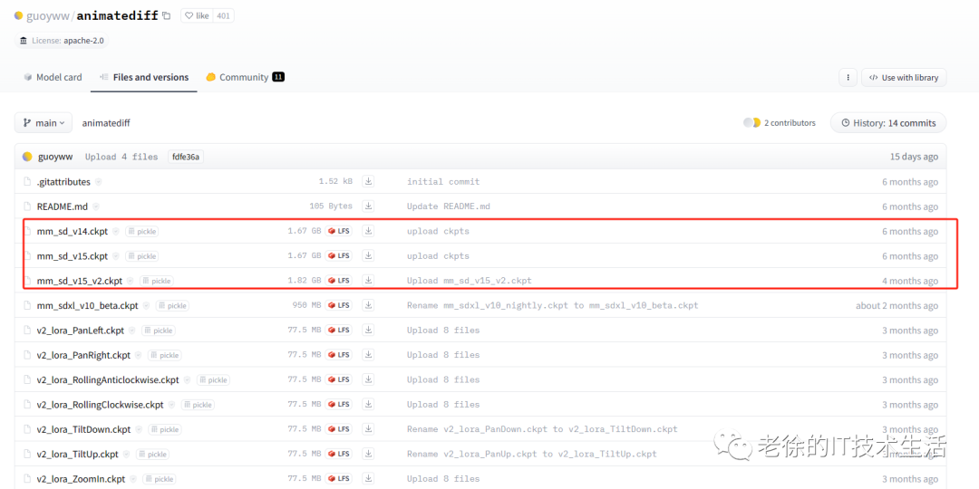Screen dimensions: 979x489
Task: Download mm_sd_v15_v2.ckpt via download icon
Action: pyautogui.click(x=369, y=281)
